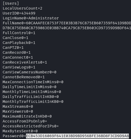This screenshot has width=131, height=139.
Task: Click the MaxConnectionTimeInMins0=0 line
Action: coord(33,82)
